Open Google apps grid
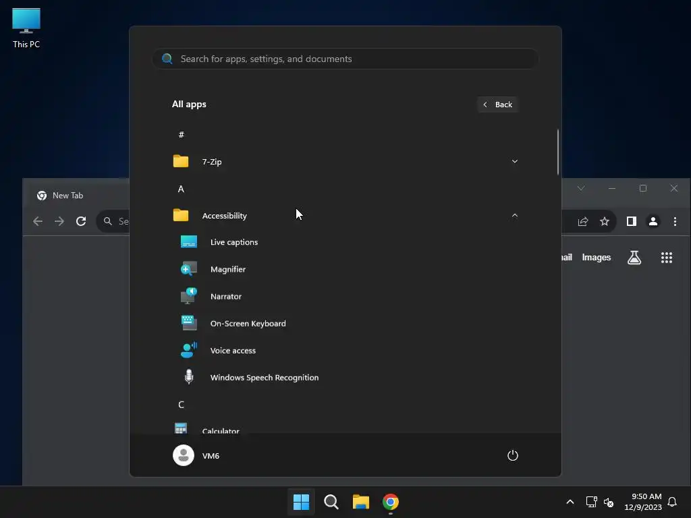The image size is (691, 518). coord(666,258)
